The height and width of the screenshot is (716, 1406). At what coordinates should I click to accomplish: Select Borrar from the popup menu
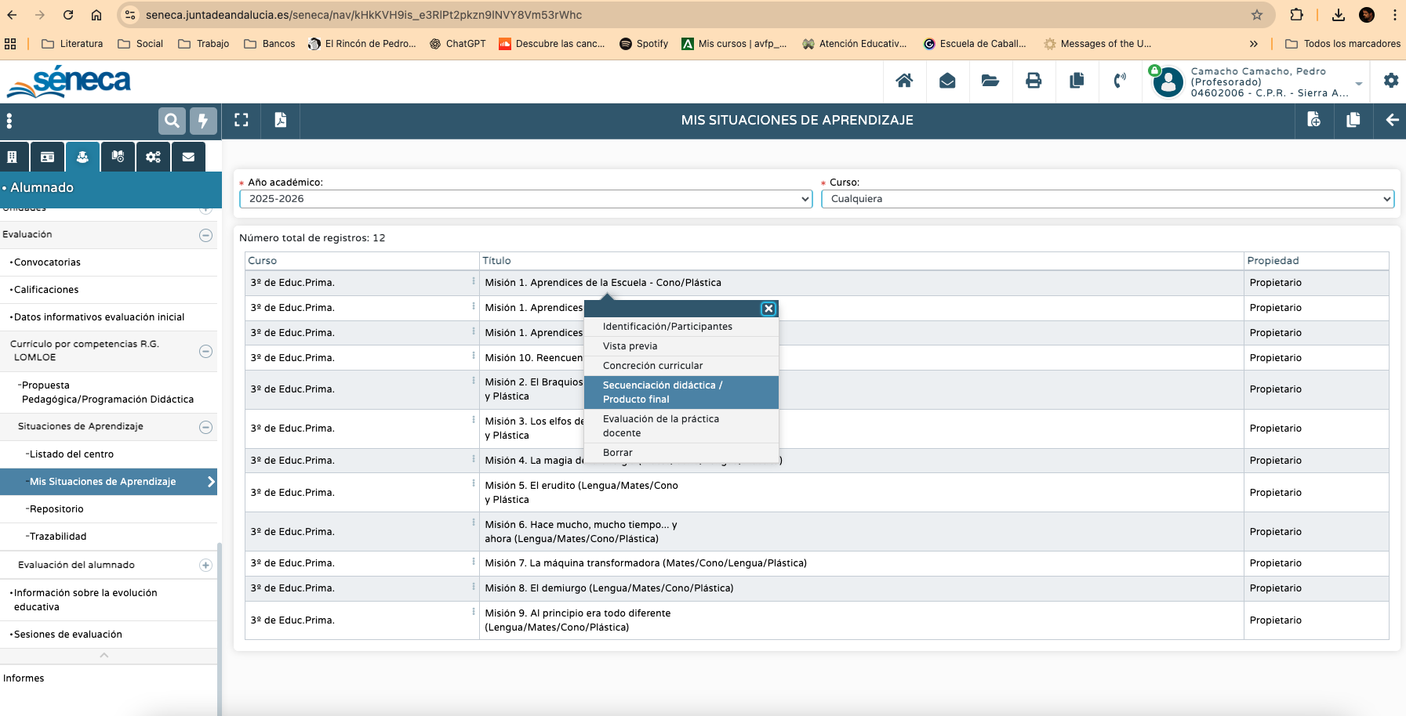617,453
